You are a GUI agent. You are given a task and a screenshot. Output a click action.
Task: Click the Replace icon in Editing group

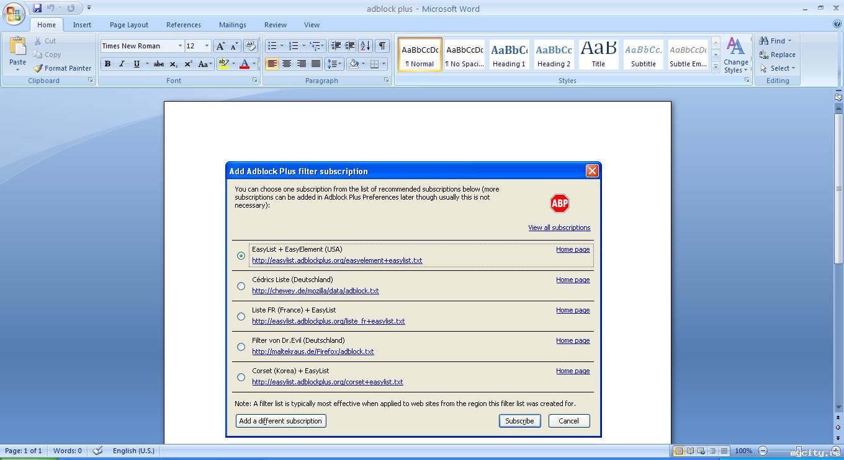pos(764,55)
